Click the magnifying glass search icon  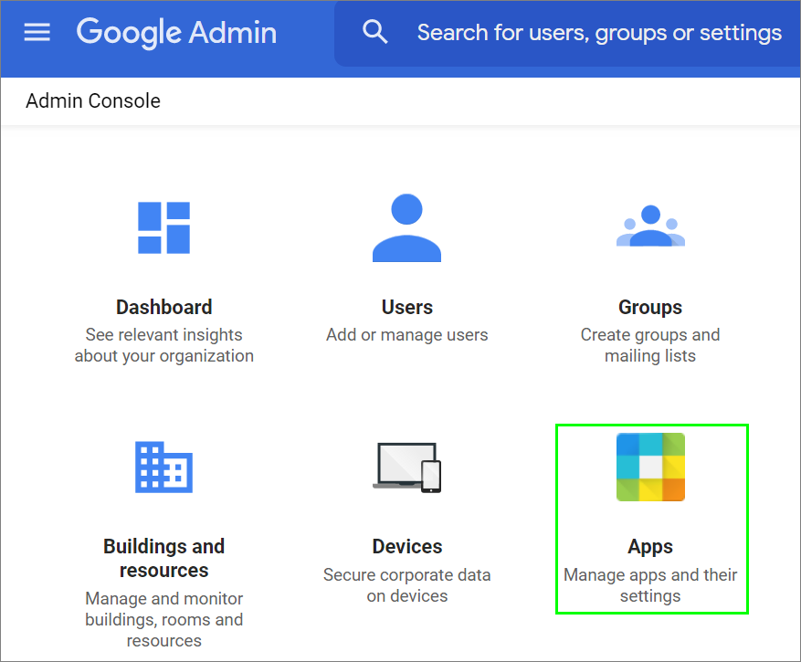point(375,32)
